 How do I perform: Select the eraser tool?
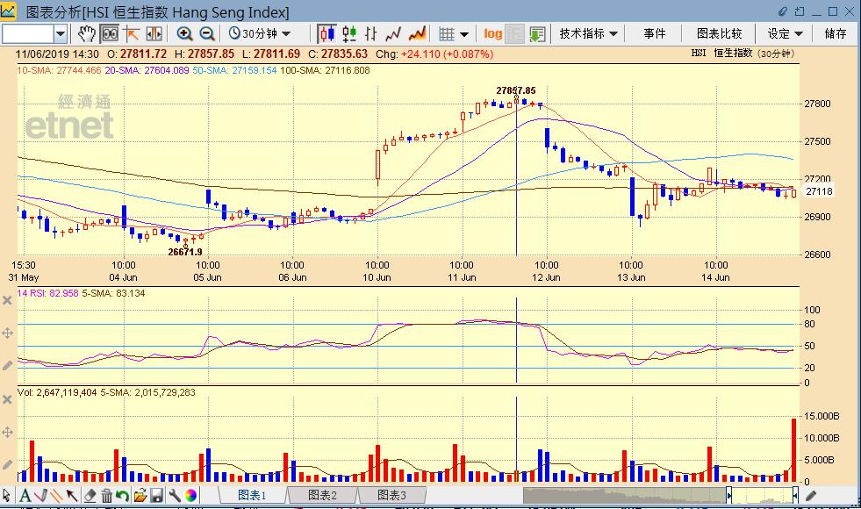[90, 496]
